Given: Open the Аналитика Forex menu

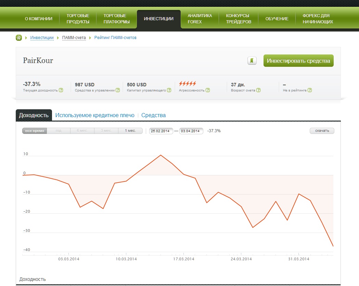Looking at the screenshot, I should (x=200, y=19).
